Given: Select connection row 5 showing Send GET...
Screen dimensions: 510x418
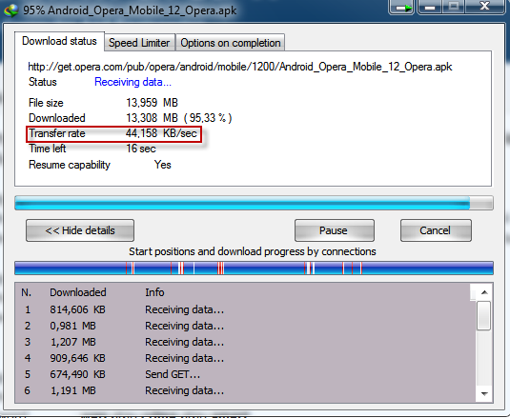Looking at the screenshot, I should tap(246, 374).
